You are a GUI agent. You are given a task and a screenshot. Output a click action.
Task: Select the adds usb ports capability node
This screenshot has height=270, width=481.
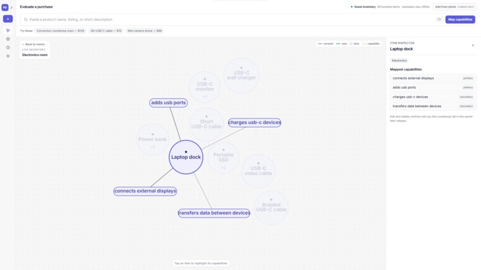(168, 103)
